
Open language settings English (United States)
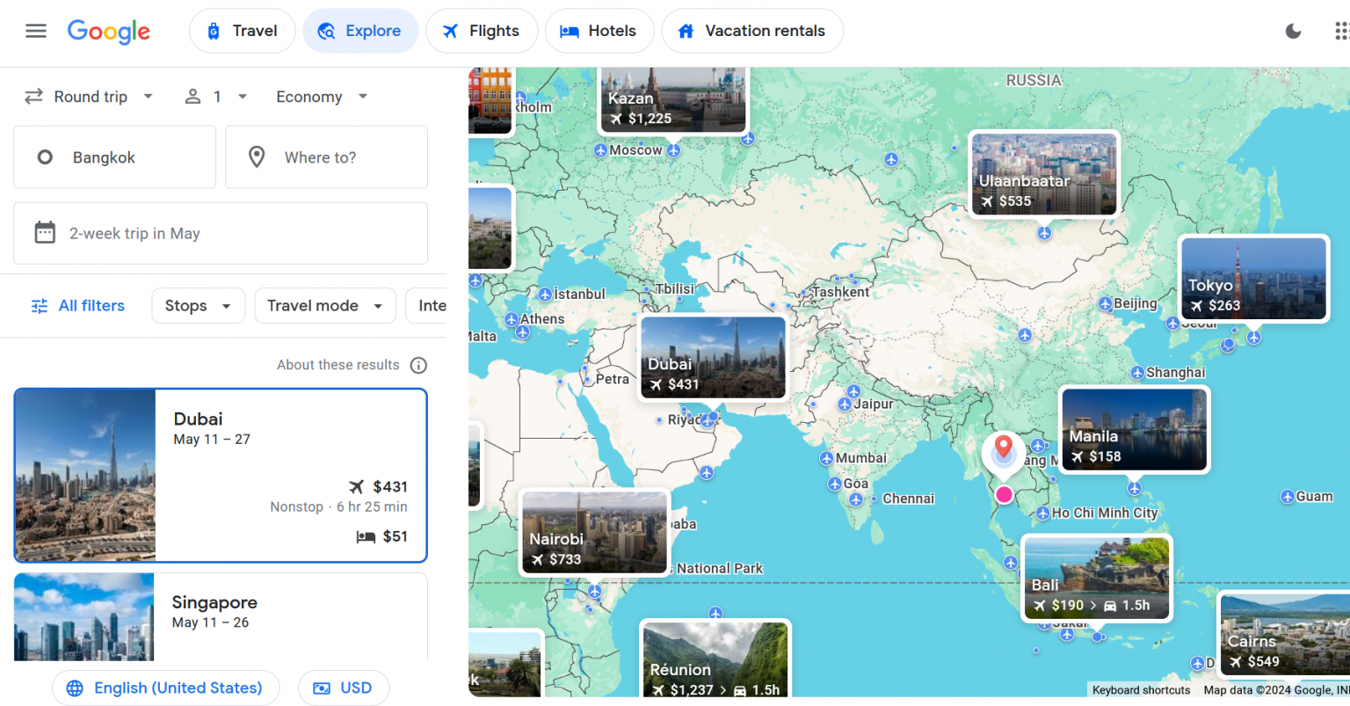[165, 688]
